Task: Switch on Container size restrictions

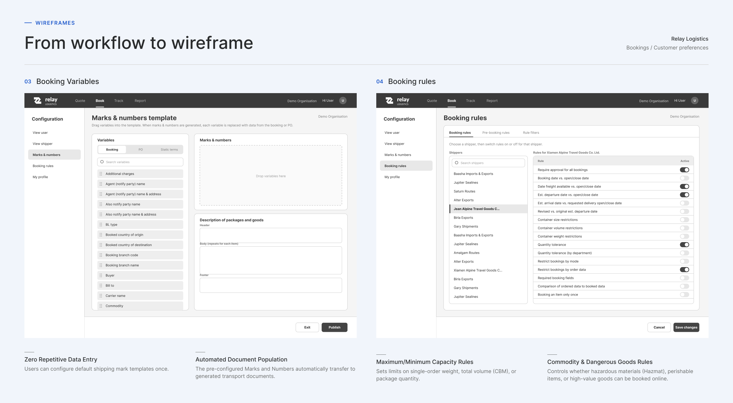Action: coord(684,220)
